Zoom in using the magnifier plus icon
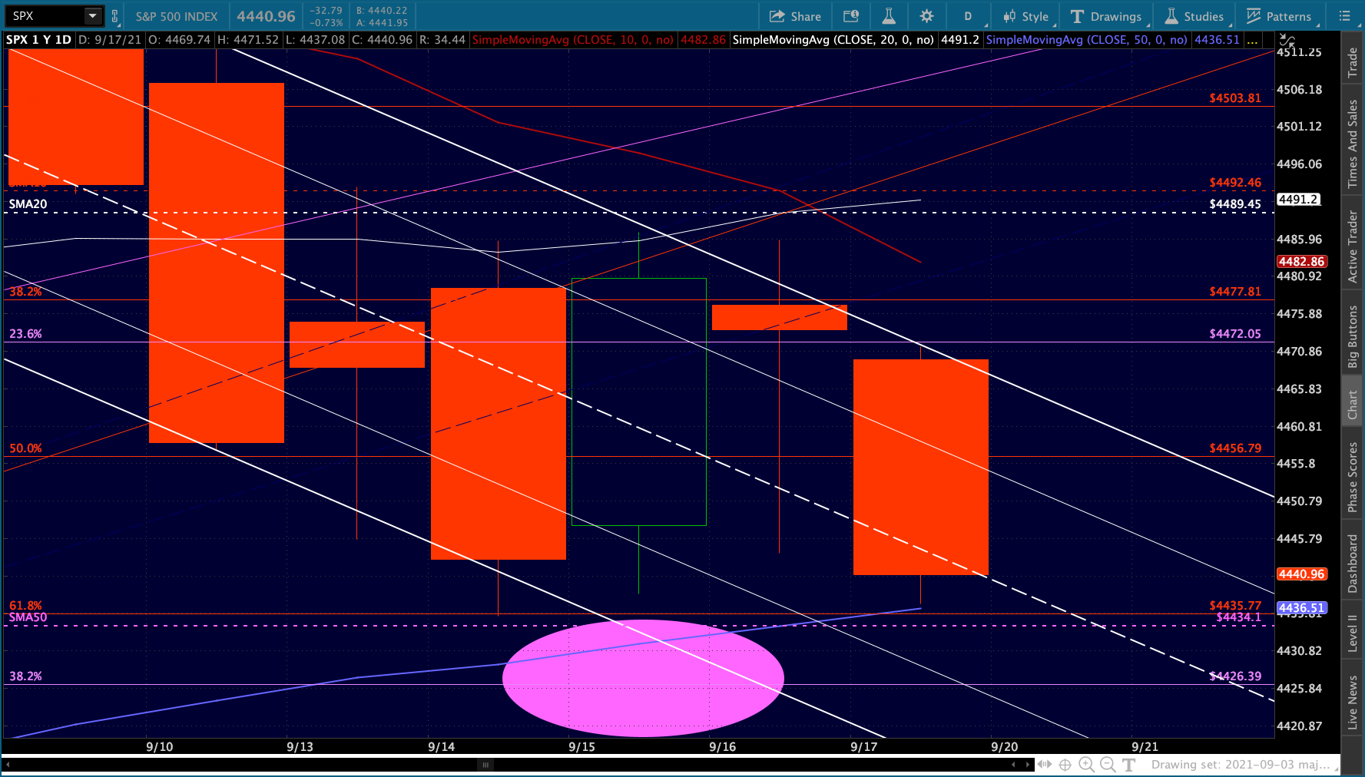 point(1086,764)
